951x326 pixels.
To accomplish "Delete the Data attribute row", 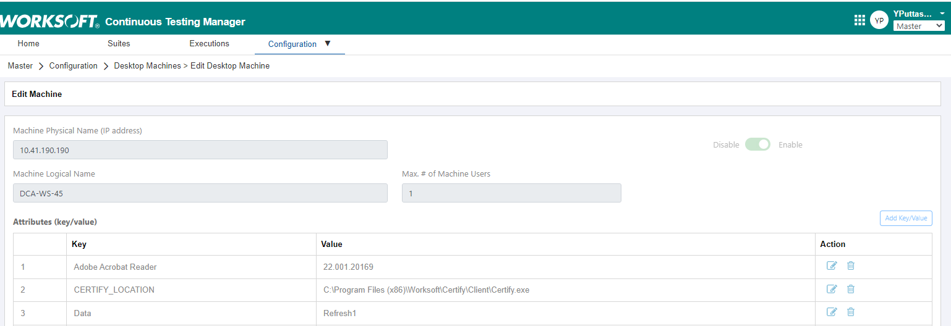I will [851, 312].
